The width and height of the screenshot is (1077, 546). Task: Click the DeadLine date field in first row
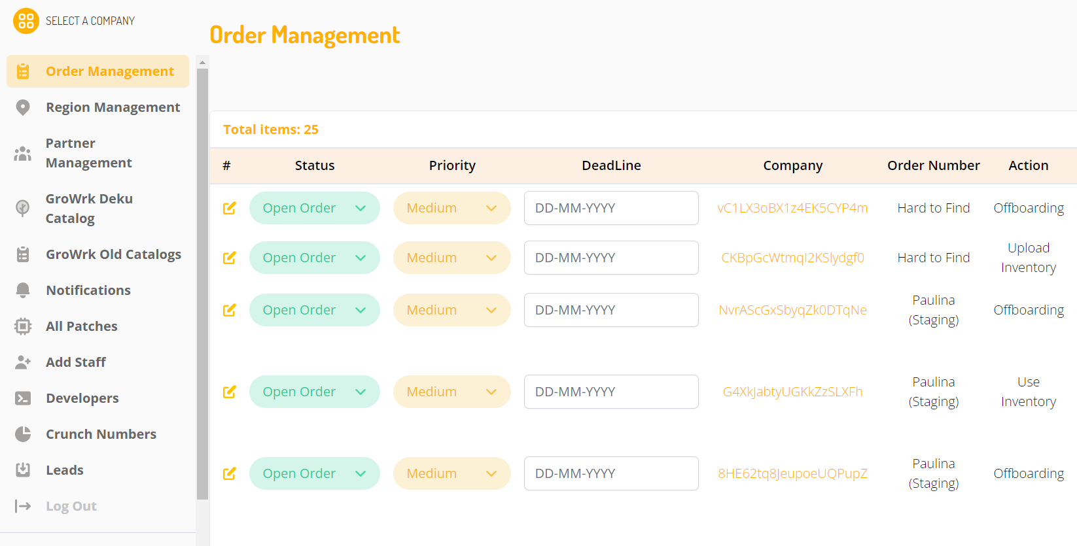coord(610,208)
